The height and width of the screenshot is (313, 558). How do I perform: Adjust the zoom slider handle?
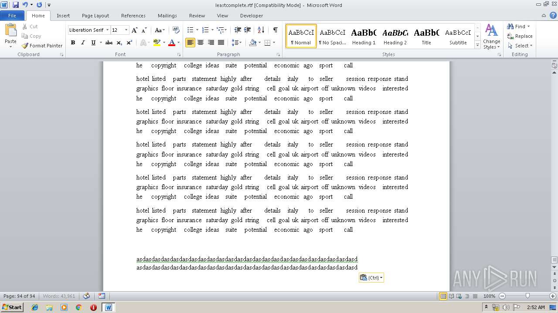(527, 296)
